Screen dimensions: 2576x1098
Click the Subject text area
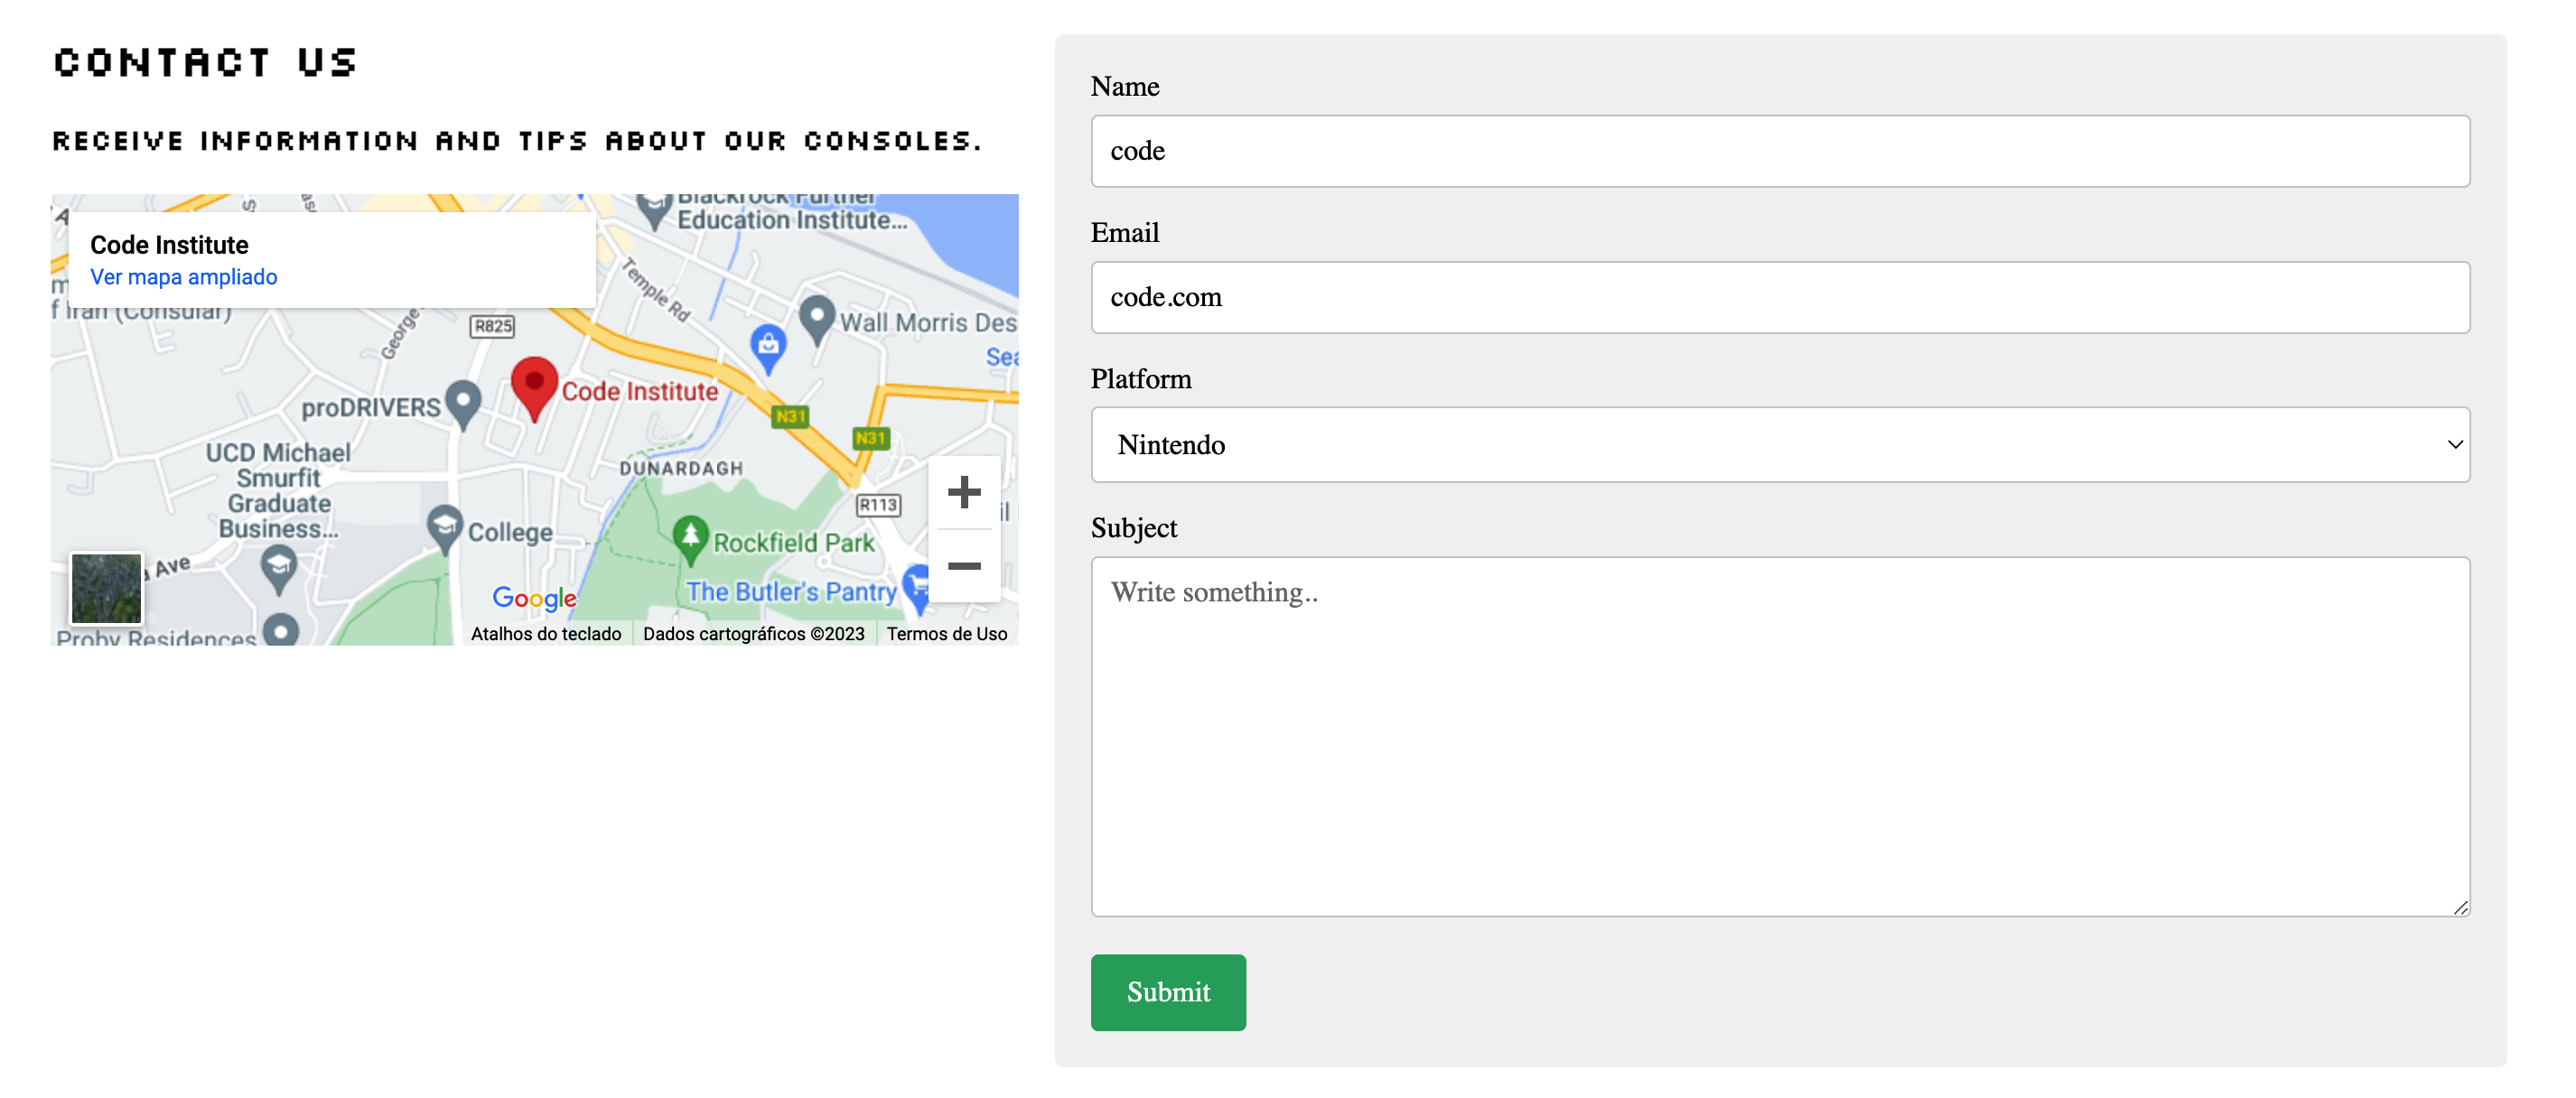pyautogui.click(x=1779, y=736)
